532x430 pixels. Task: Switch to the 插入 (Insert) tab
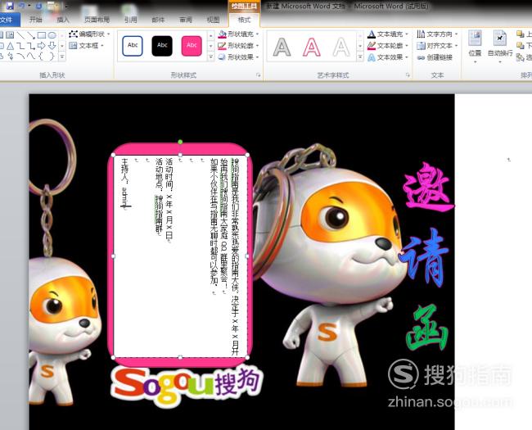tap(63, 20)
